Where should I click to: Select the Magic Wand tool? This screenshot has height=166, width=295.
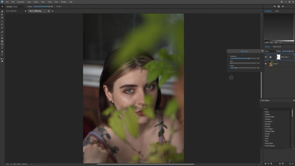click(x=2, y=28)
